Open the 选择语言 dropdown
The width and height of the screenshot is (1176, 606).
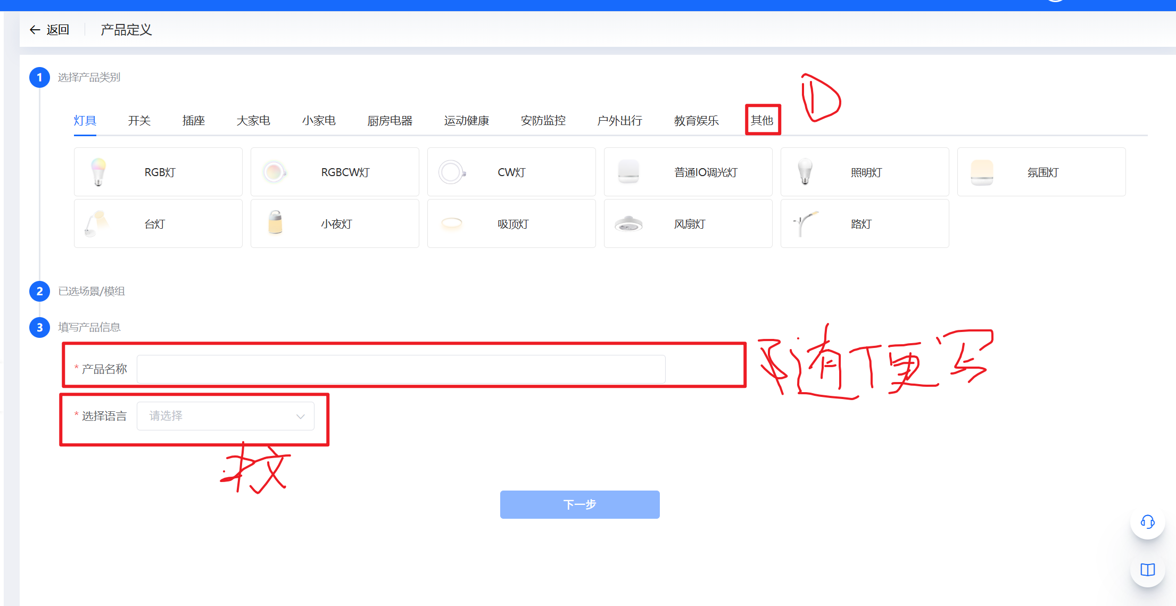click(225, 416)
